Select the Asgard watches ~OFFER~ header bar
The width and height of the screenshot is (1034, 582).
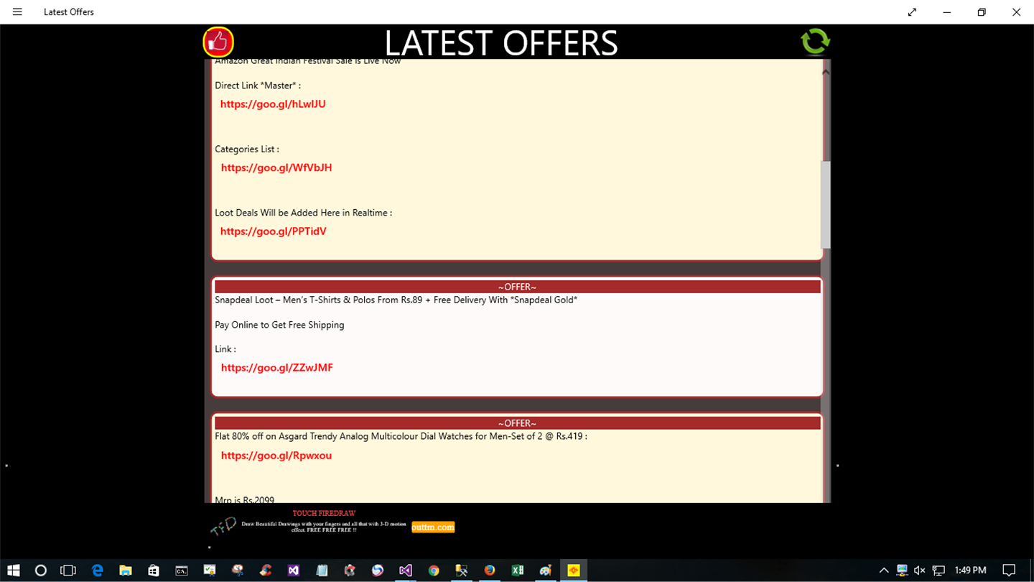coord(517,423)
